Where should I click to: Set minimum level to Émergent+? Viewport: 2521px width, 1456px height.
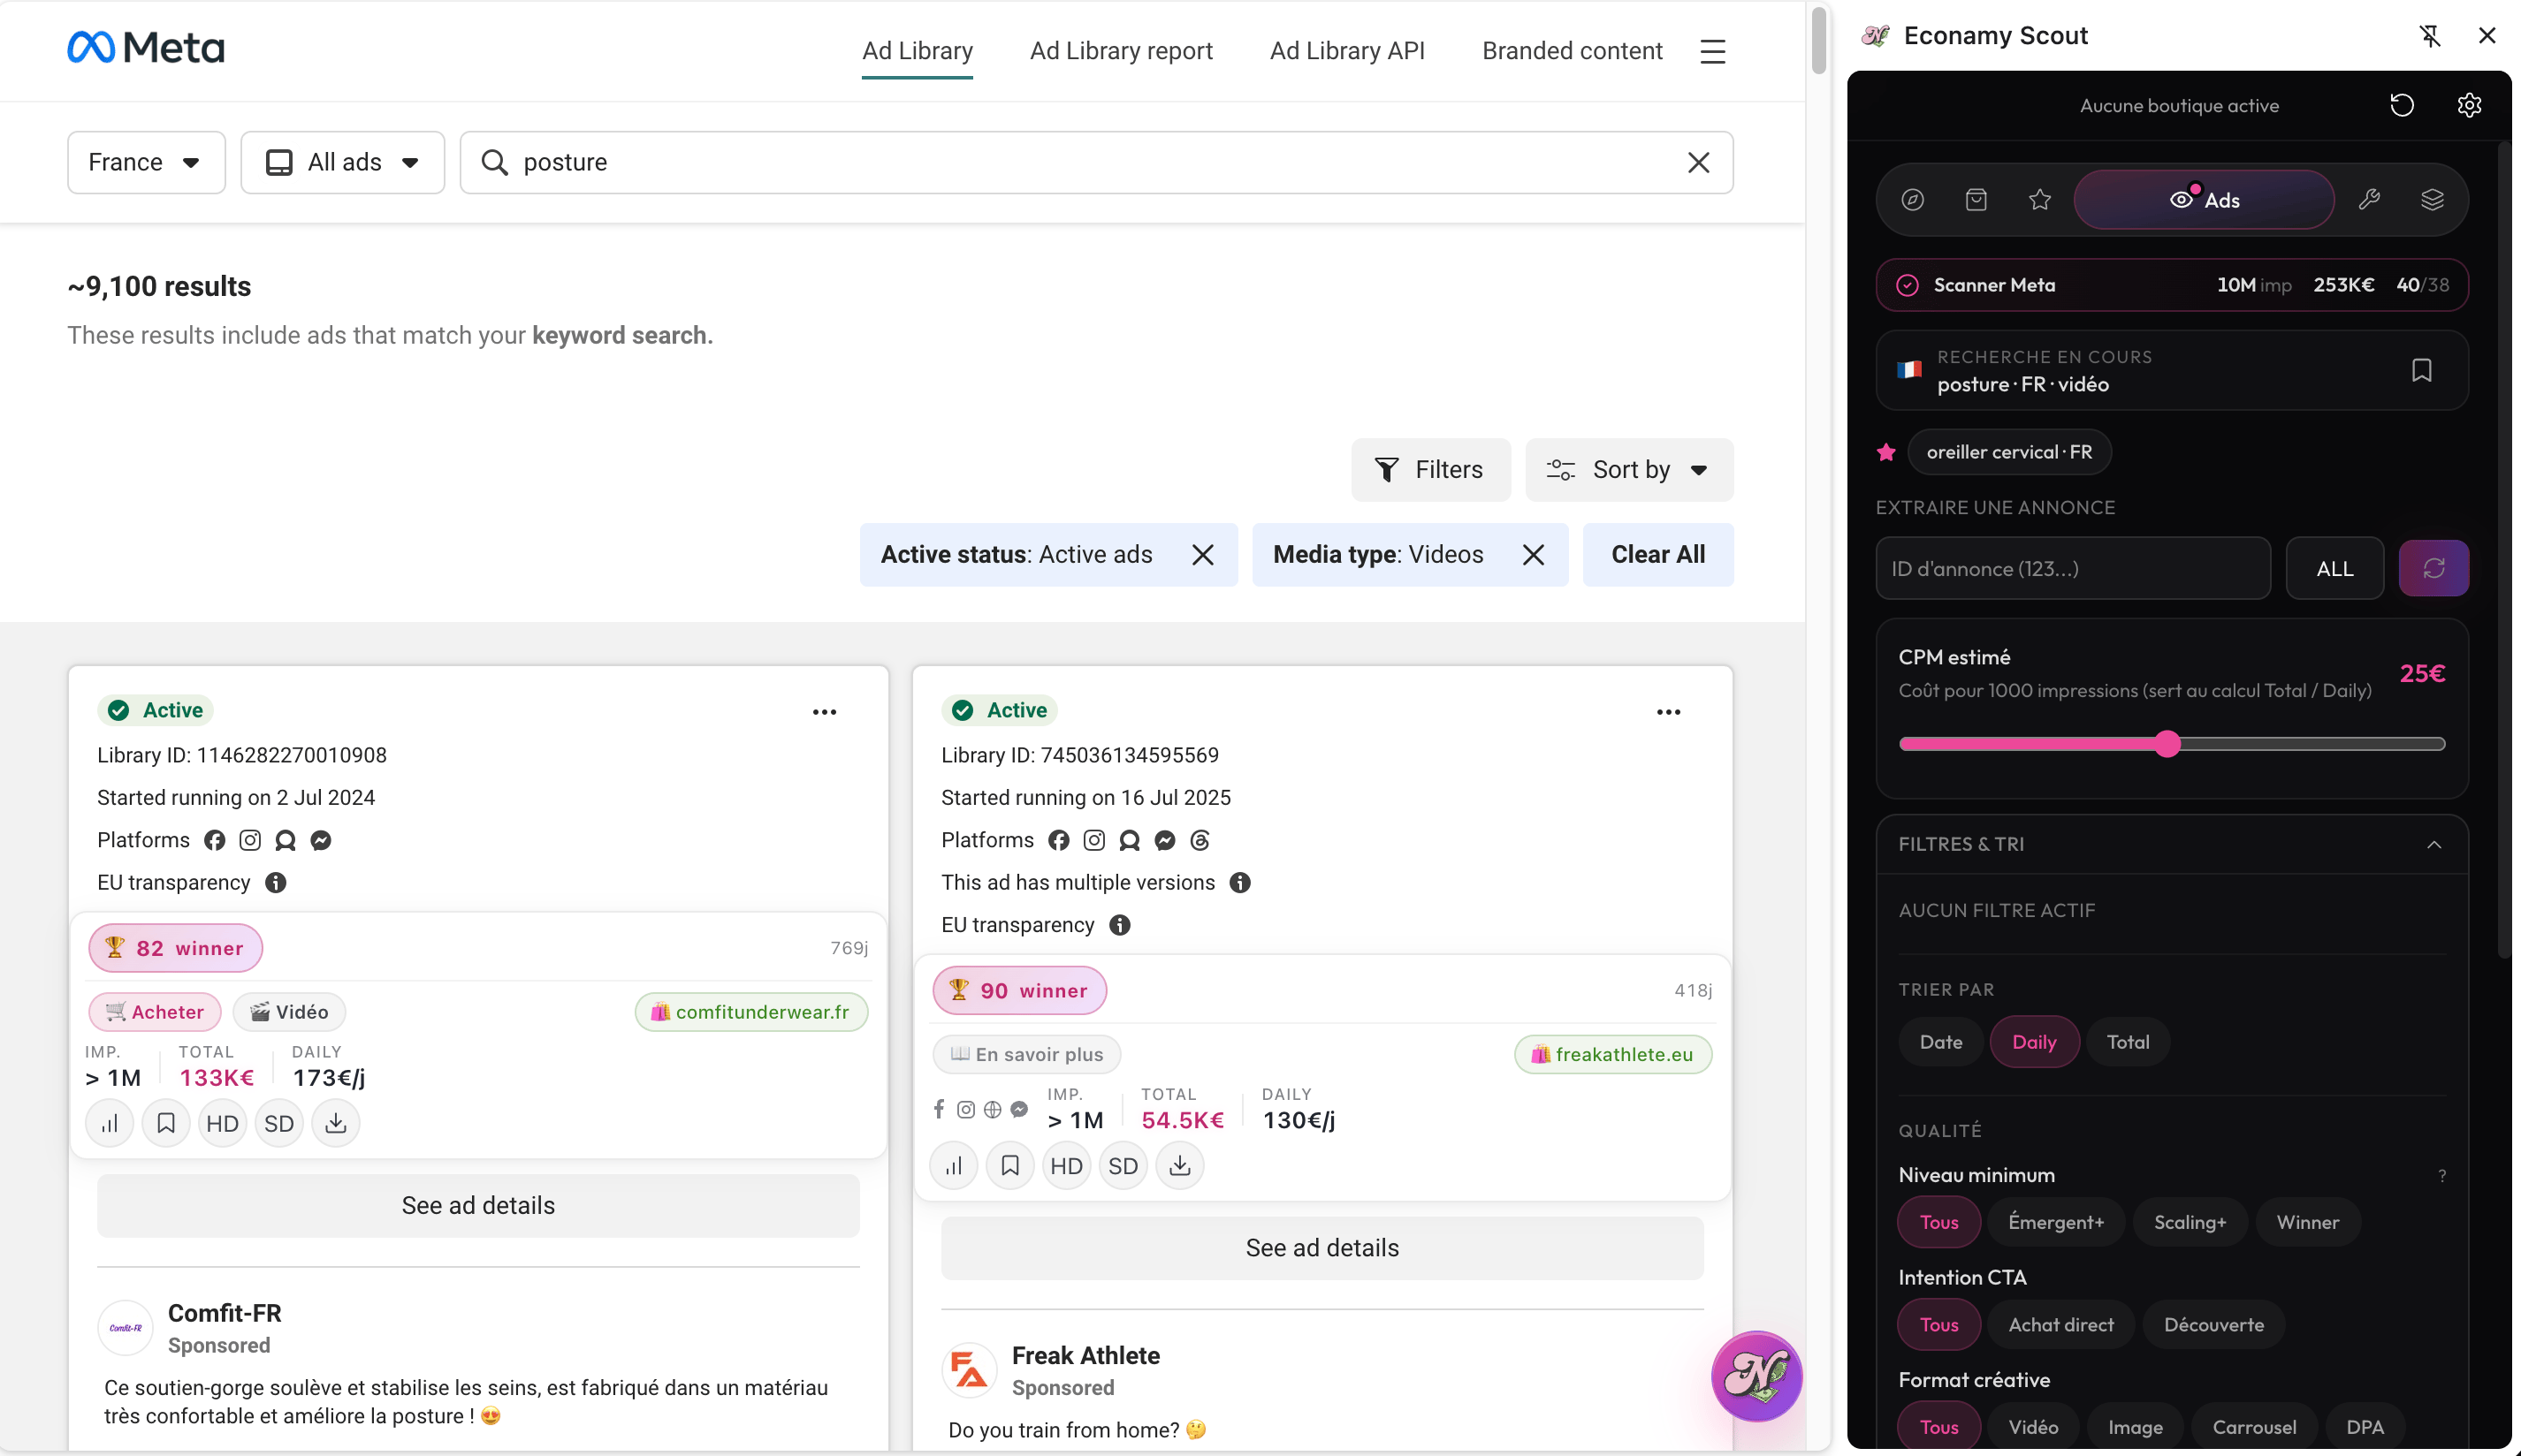coord(2056,1223)
